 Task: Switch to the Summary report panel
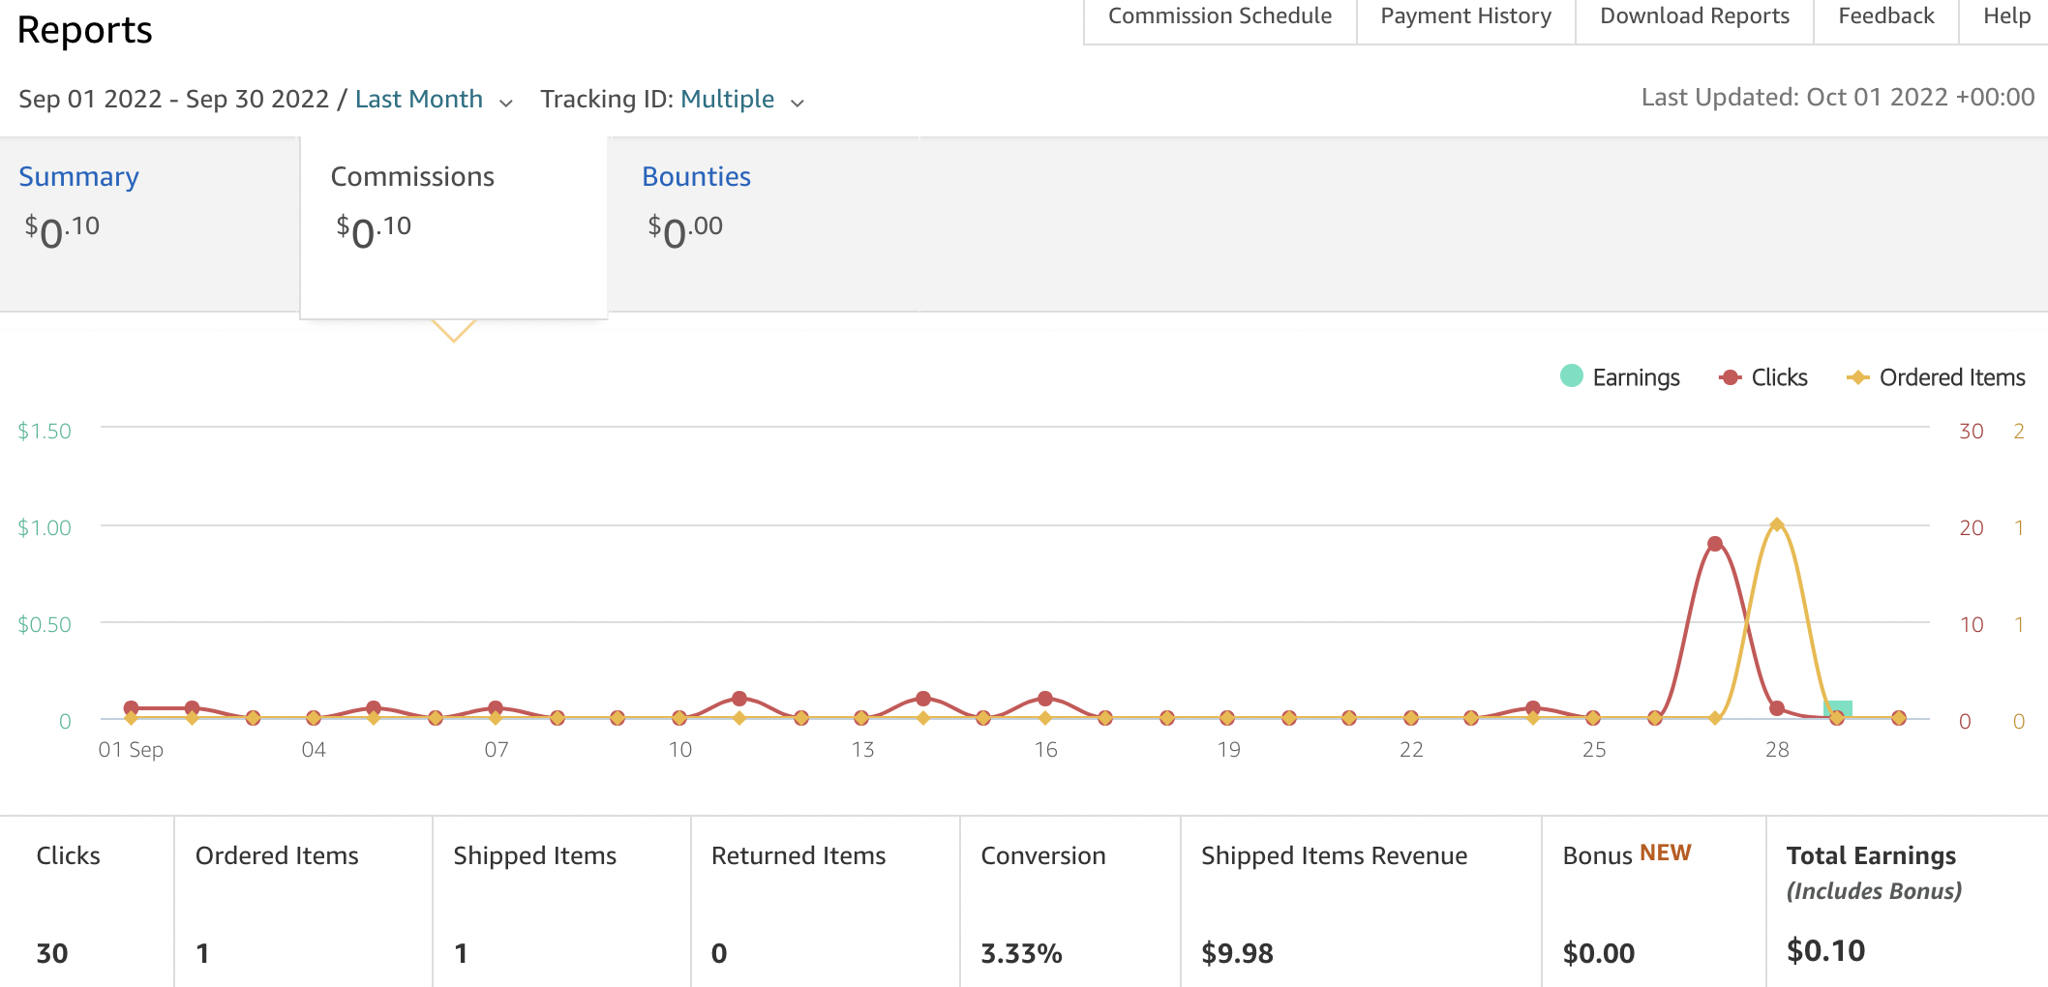(78, 176)
